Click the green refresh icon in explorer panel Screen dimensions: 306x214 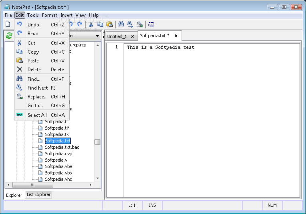(9, 36)
